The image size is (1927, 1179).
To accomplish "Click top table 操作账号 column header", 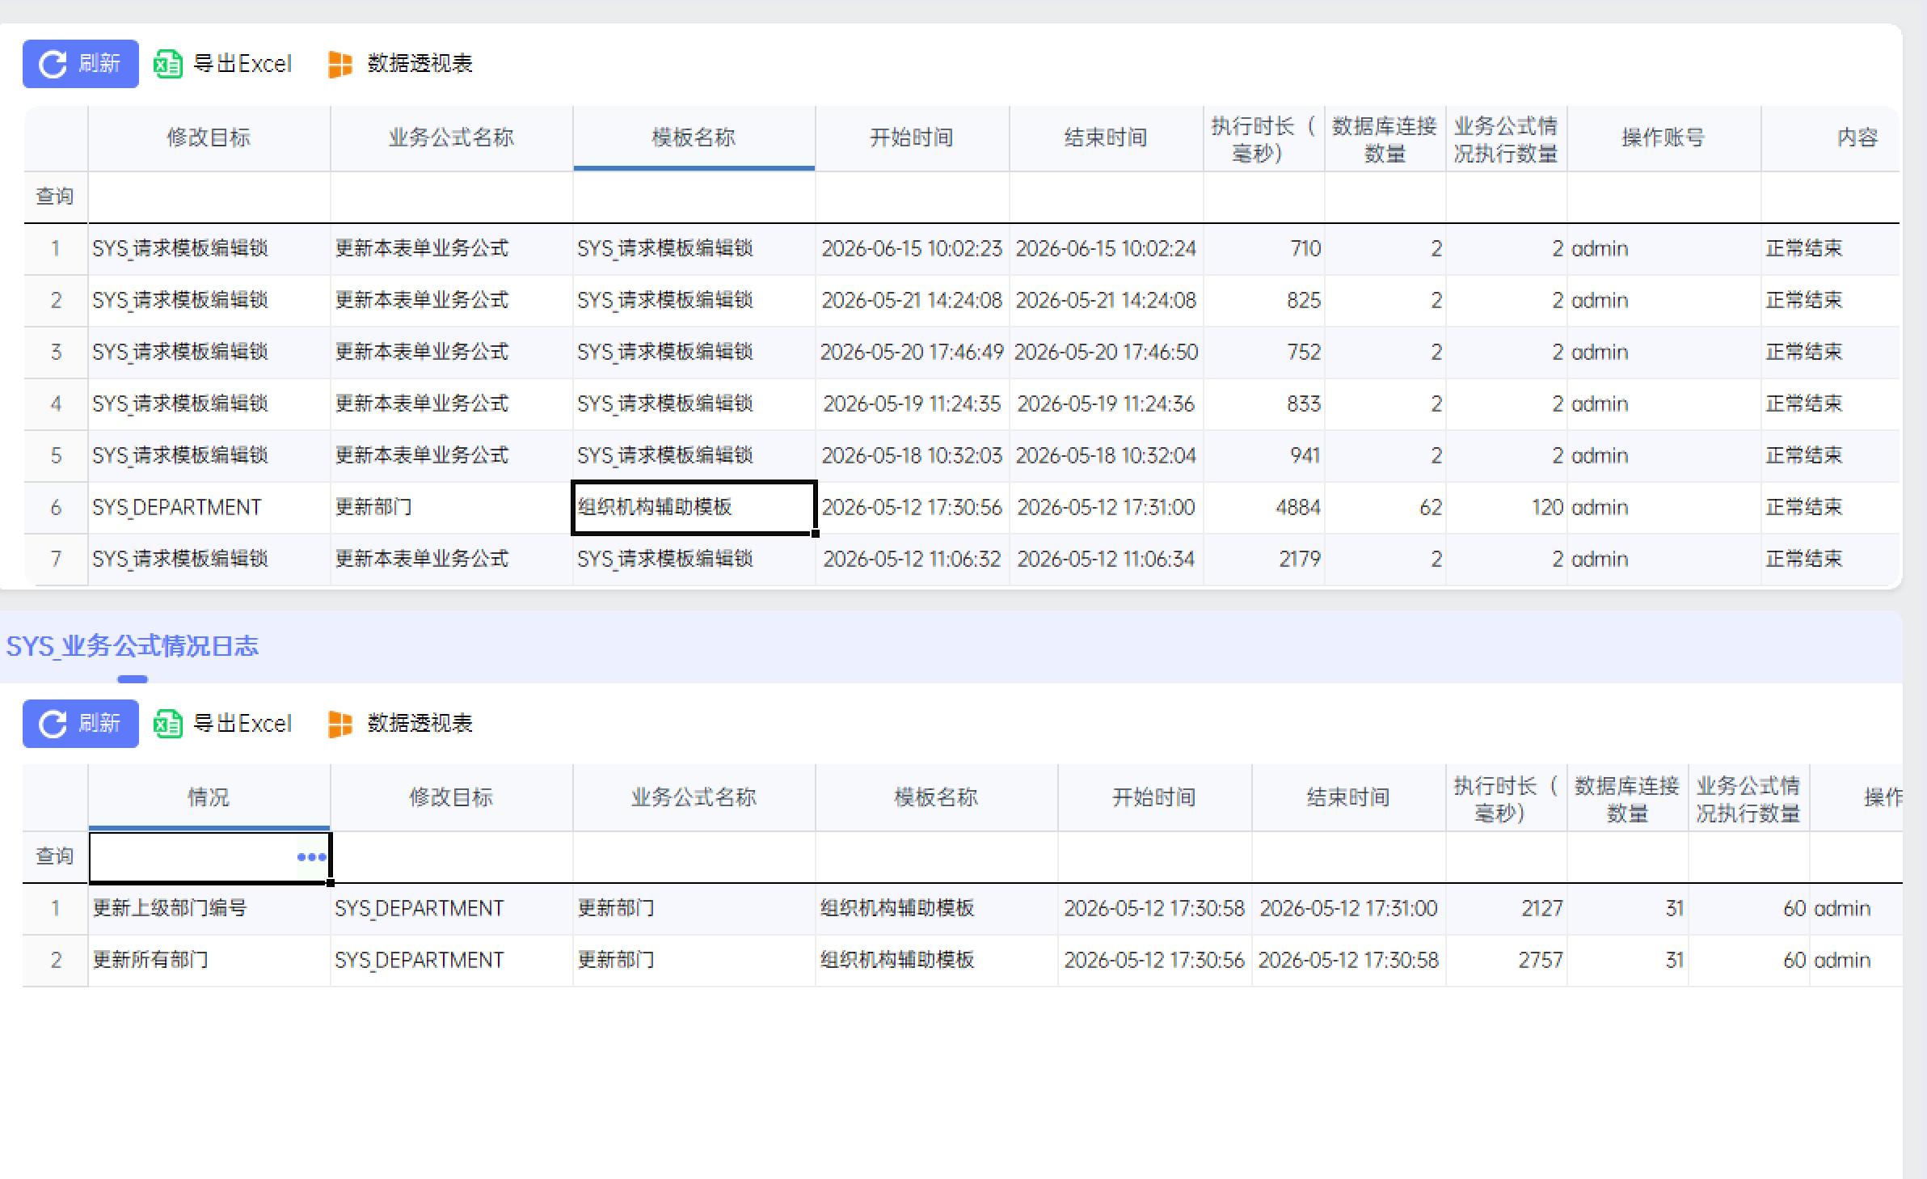I will [x=1664, y=138].
